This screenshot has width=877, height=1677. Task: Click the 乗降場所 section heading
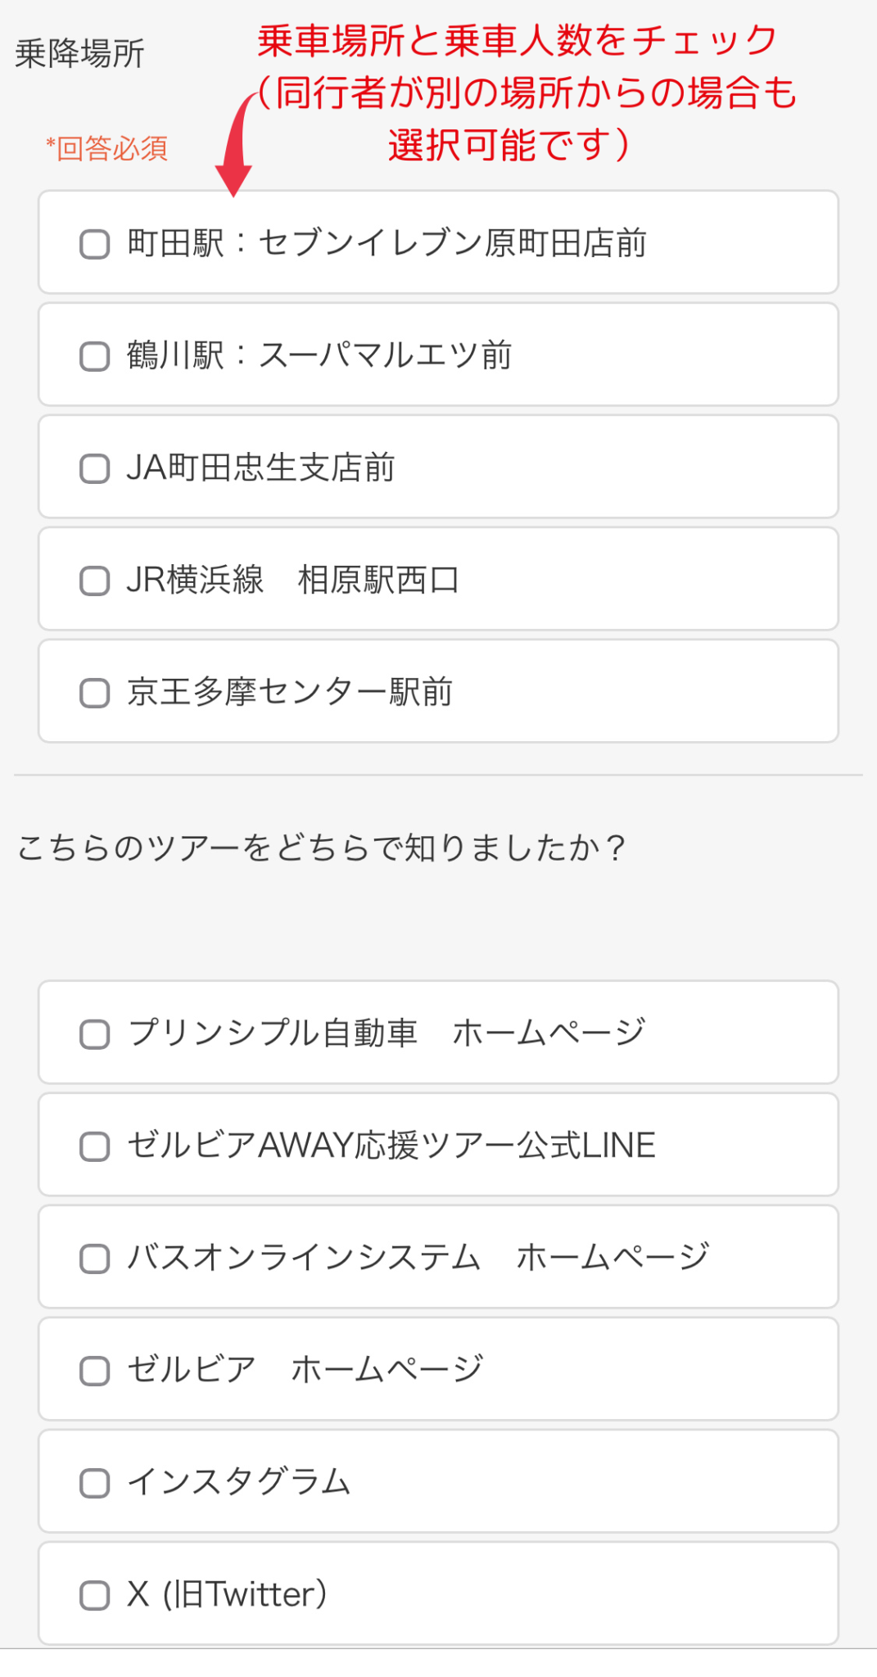coord(79,54)
